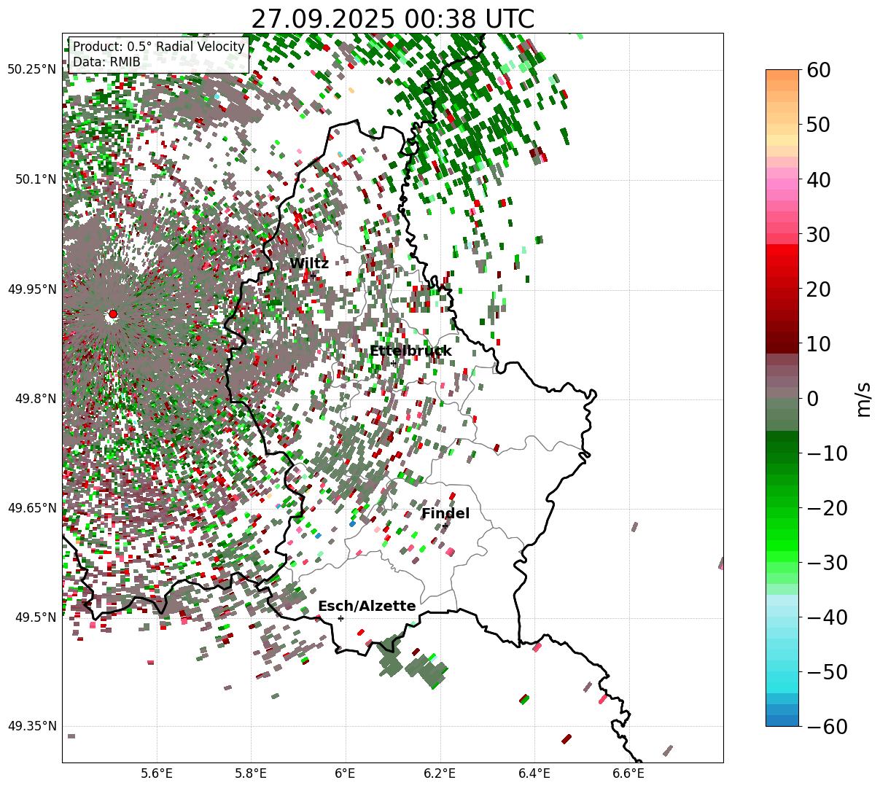
Task: Click the colorbar label −50
Action: tap(827, 671)
